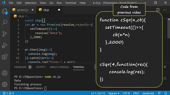This screenshot has height=95, width=170.
Task: Click 'setTimeout(()=>{' on line 3
Action: pos(44,29)
